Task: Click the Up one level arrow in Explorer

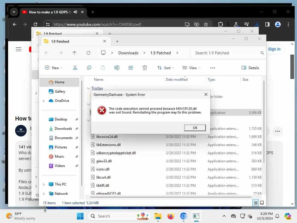Action: [x=75, y=53]
